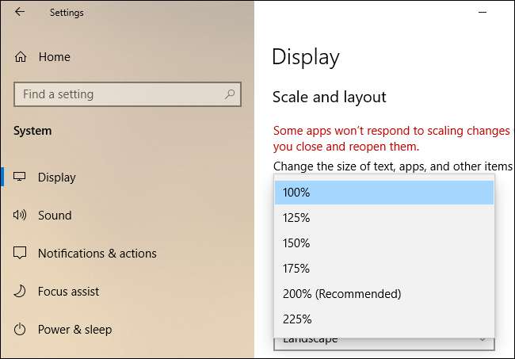Choose 200% (Recommended) scaling
Viewport: 515px width, 359px height.
pyautogui.click(x=383, y=294)
